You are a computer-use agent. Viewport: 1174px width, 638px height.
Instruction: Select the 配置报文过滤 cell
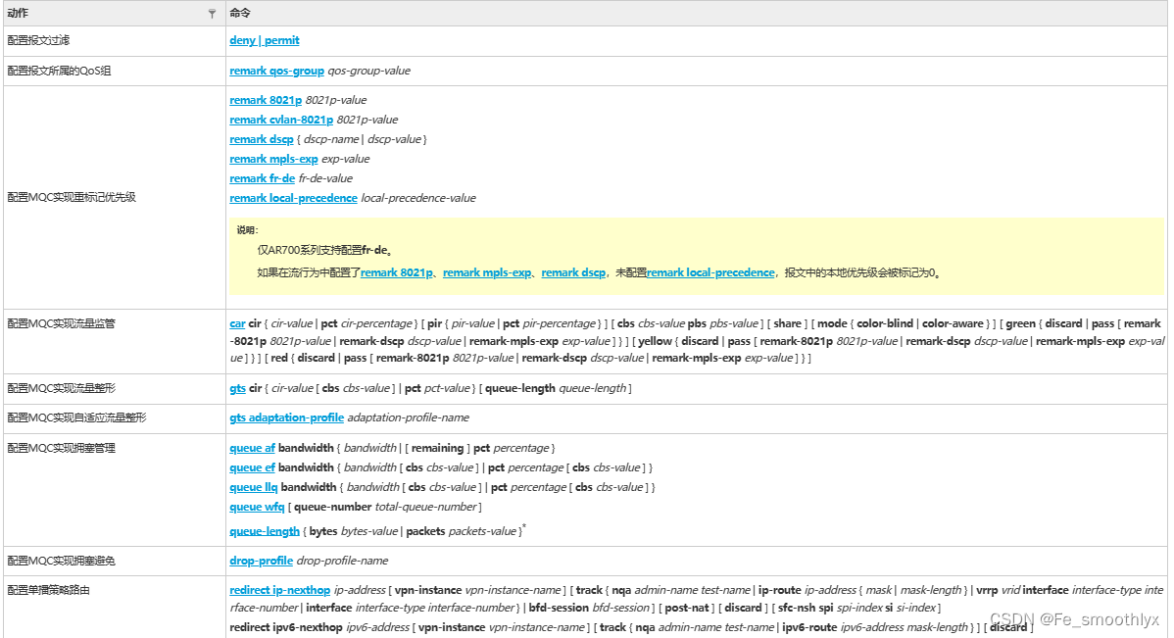pyautogui.click(x=114, y=41)
